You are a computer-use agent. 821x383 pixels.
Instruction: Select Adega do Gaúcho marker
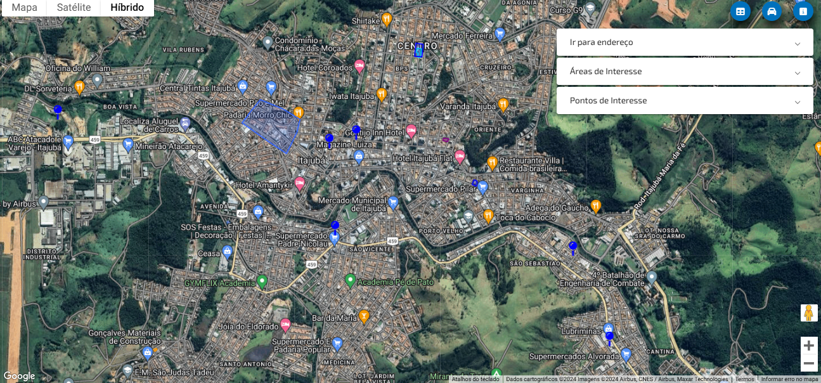(596, 205)
